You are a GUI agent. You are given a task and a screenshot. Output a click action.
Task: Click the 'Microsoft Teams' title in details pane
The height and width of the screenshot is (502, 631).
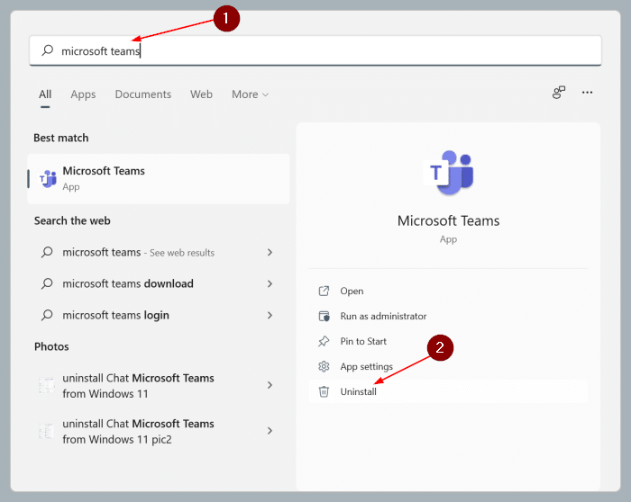click(448, 221)
